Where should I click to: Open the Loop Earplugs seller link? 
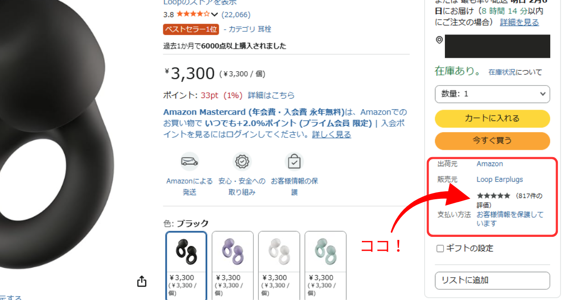coord(500,180)
